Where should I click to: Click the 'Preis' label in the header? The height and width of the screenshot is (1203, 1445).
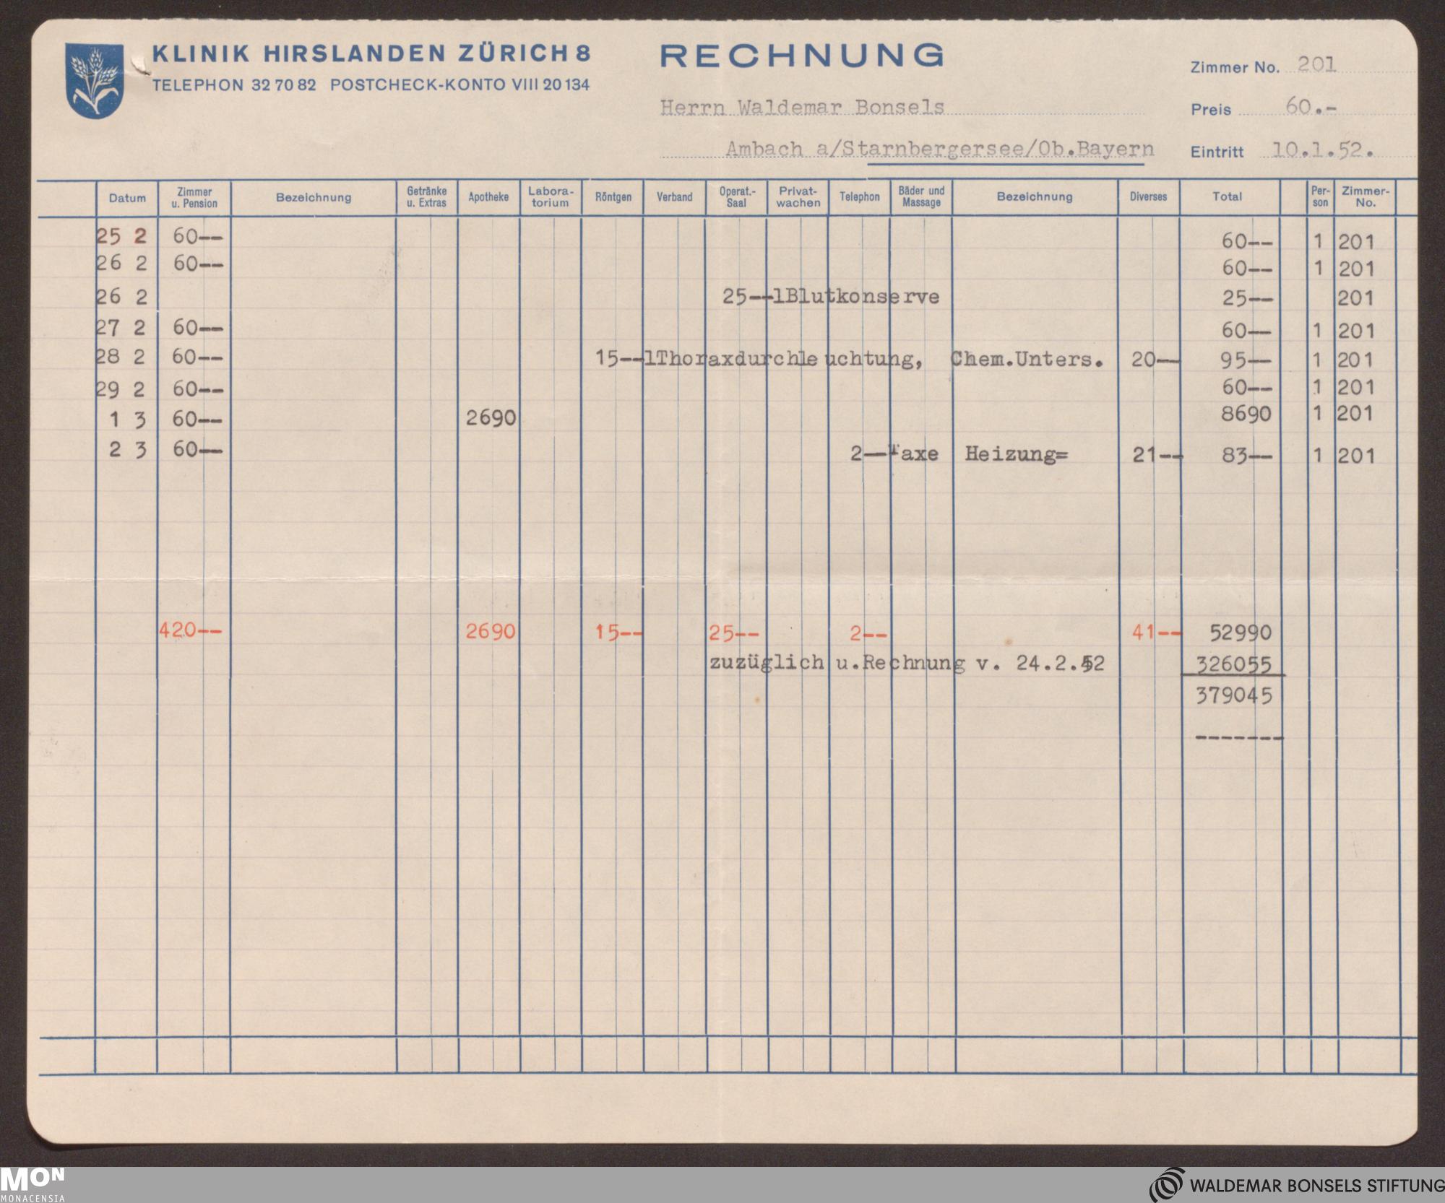click(x=1211, y=110)
